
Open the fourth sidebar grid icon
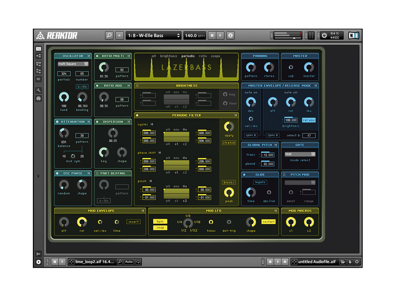[x=38, y=71]
